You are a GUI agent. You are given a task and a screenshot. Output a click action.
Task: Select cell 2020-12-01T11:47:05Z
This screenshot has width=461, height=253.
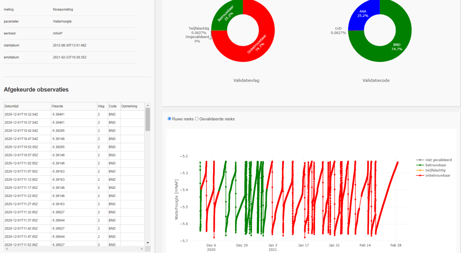pos(27,237)
